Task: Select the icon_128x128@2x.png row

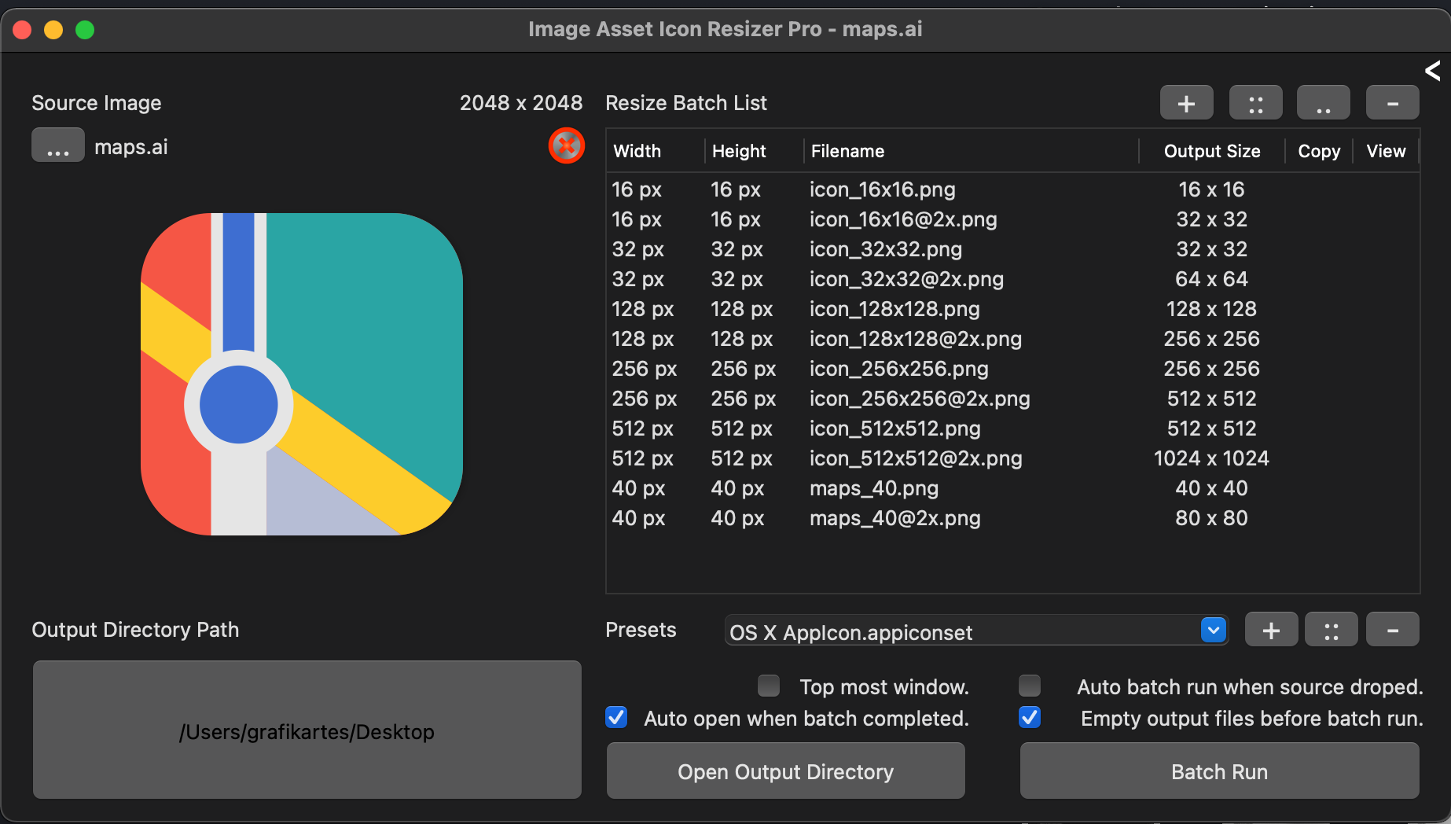Action: (x=1012, y=339)
